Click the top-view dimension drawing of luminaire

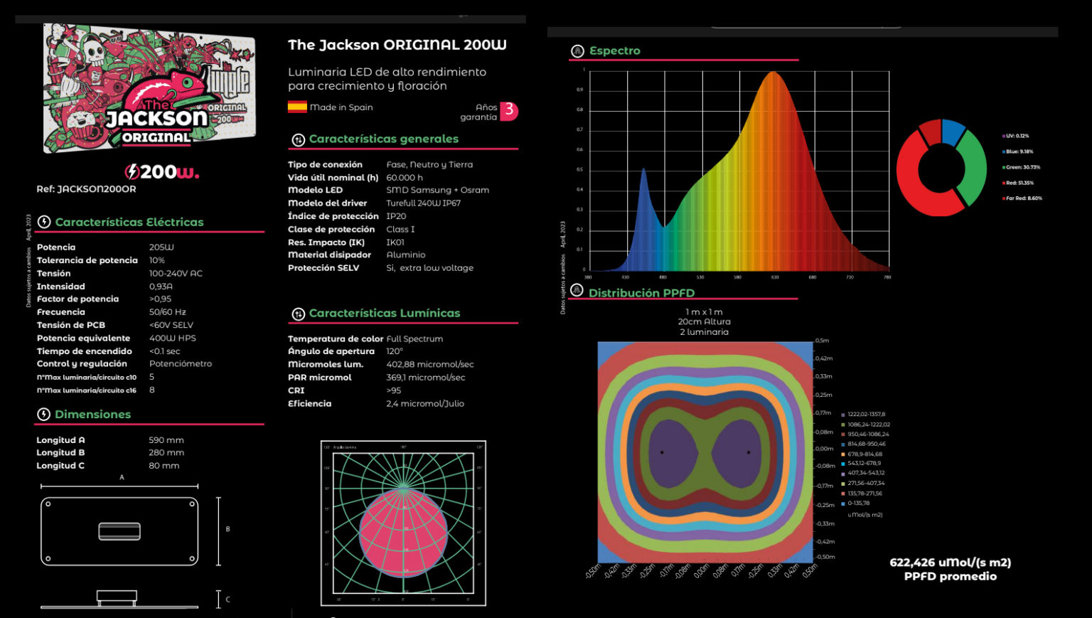119,531
